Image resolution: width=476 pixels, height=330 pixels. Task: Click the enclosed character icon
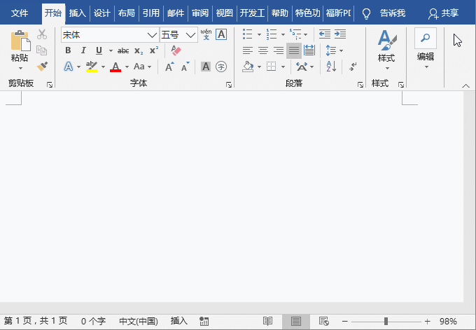point(221,67)
